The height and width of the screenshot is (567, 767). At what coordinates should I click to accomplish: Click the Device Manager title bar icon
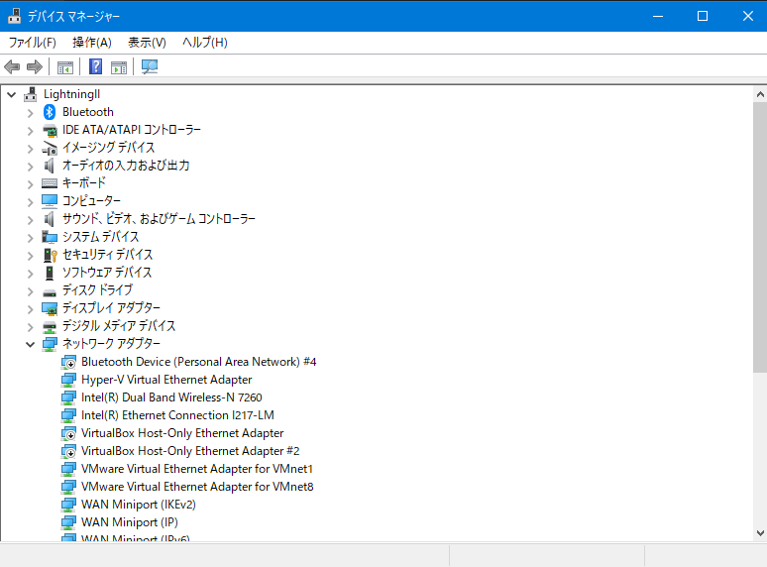tap(14, 16)
